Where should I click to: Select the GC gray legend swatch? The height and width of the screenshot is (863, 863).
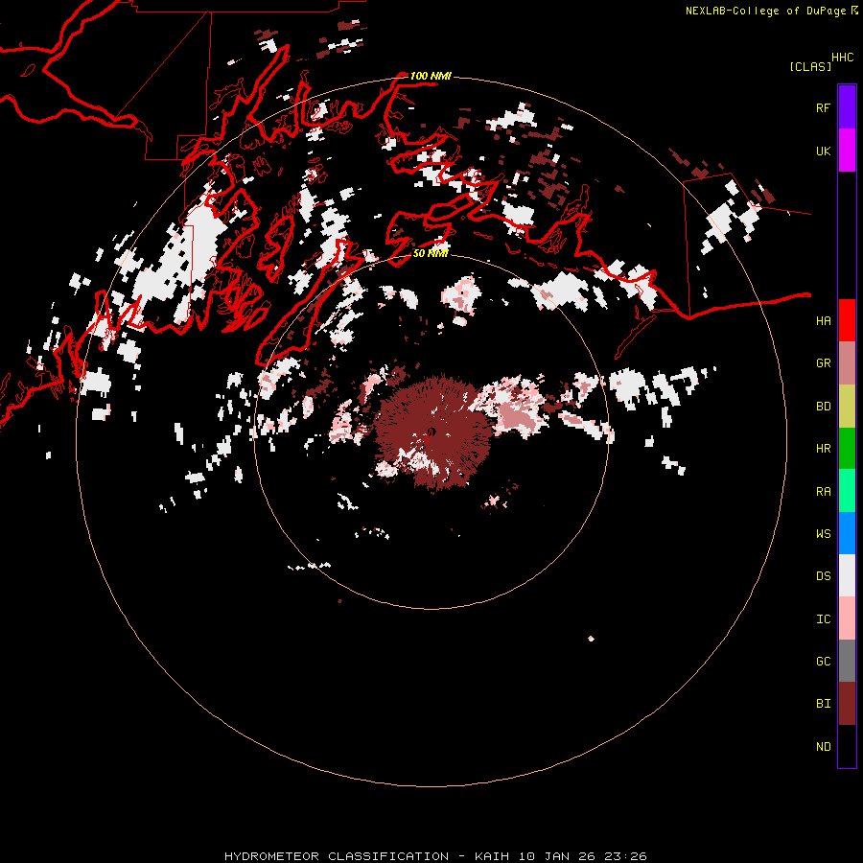point(847,661)
